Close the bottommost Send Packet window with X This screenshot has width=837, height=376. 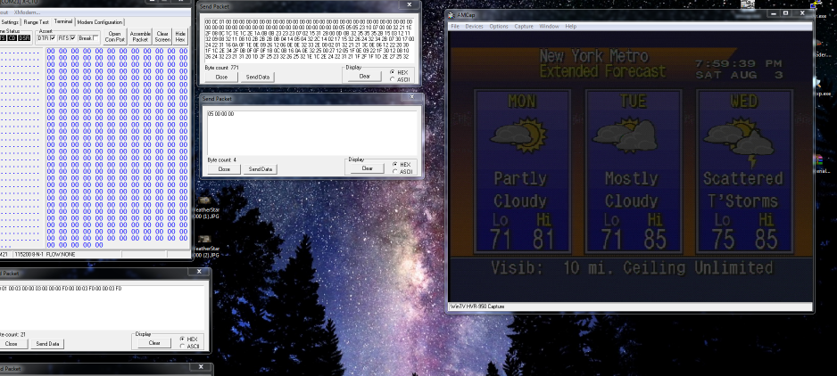tap(202, 367)
